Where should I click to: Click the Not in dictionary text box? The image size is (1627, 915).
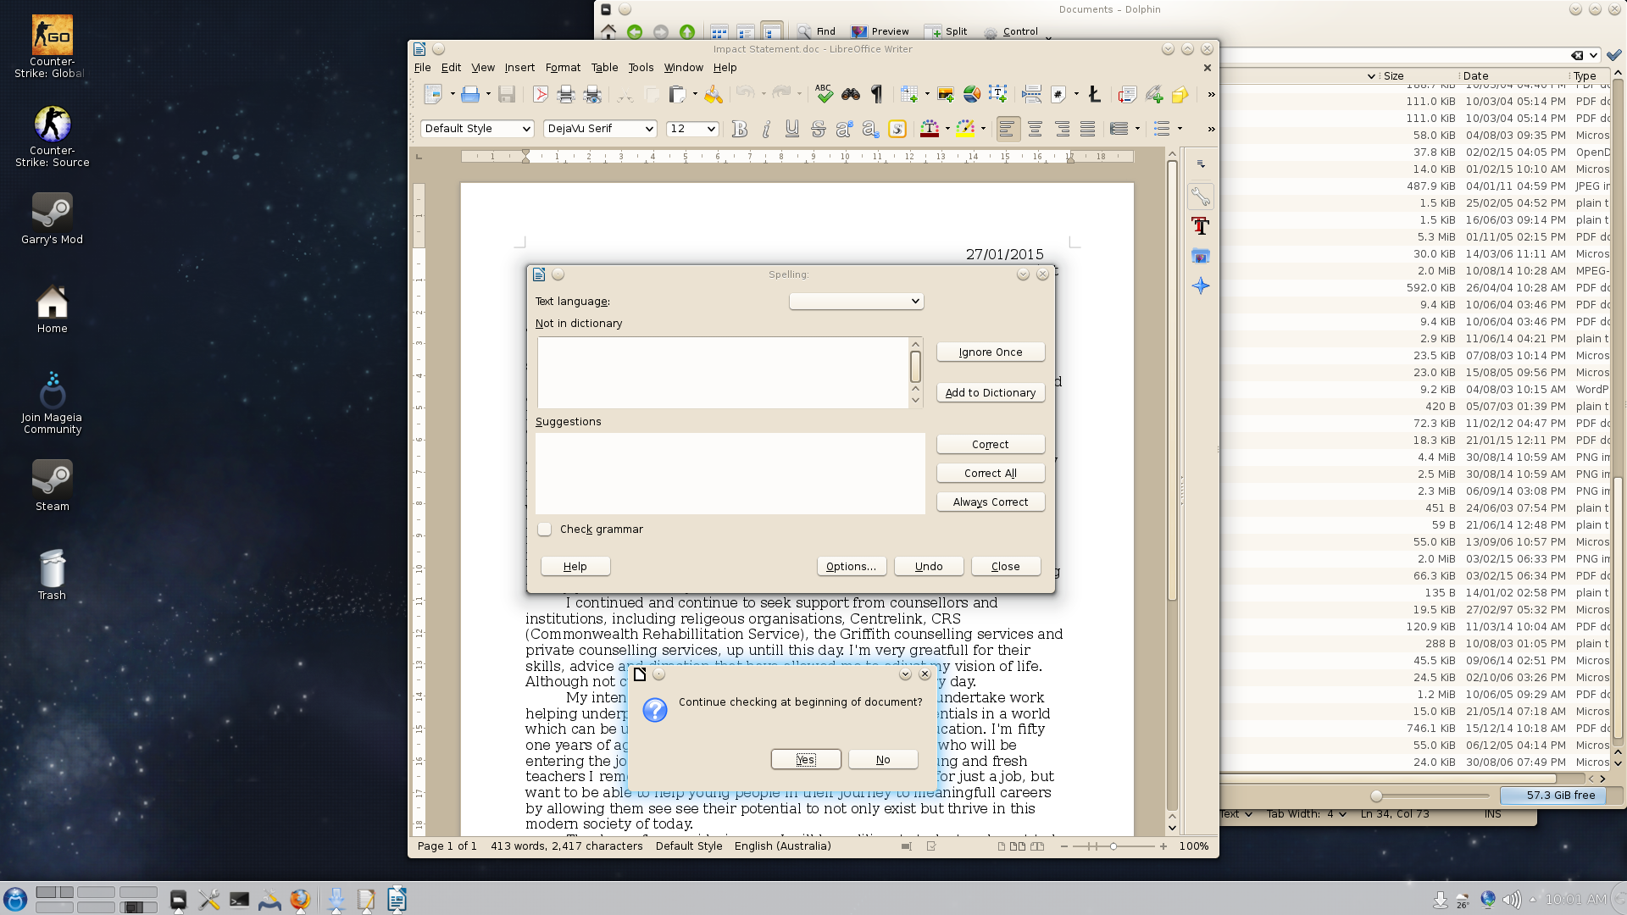tap(723, 373)
